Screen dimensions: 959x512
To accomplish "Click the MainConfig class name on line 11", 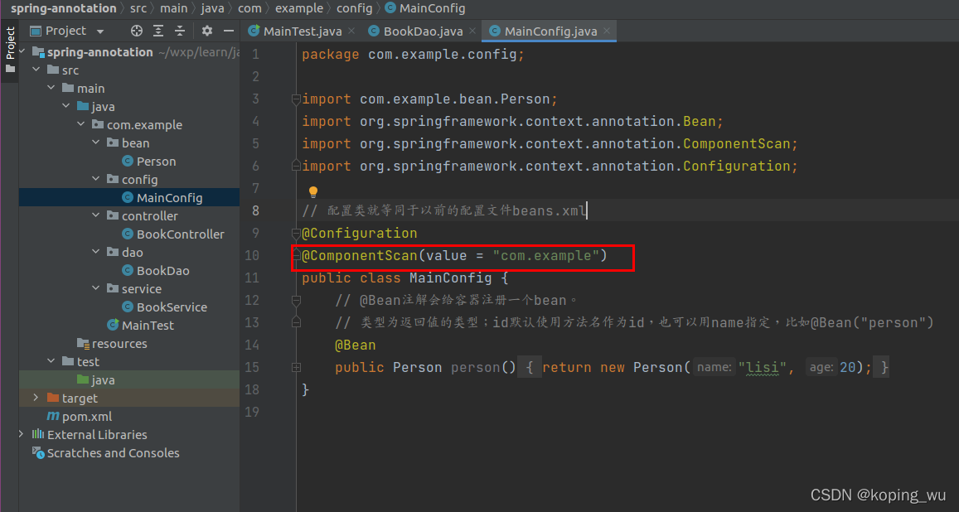I will [x=450, y=278].
